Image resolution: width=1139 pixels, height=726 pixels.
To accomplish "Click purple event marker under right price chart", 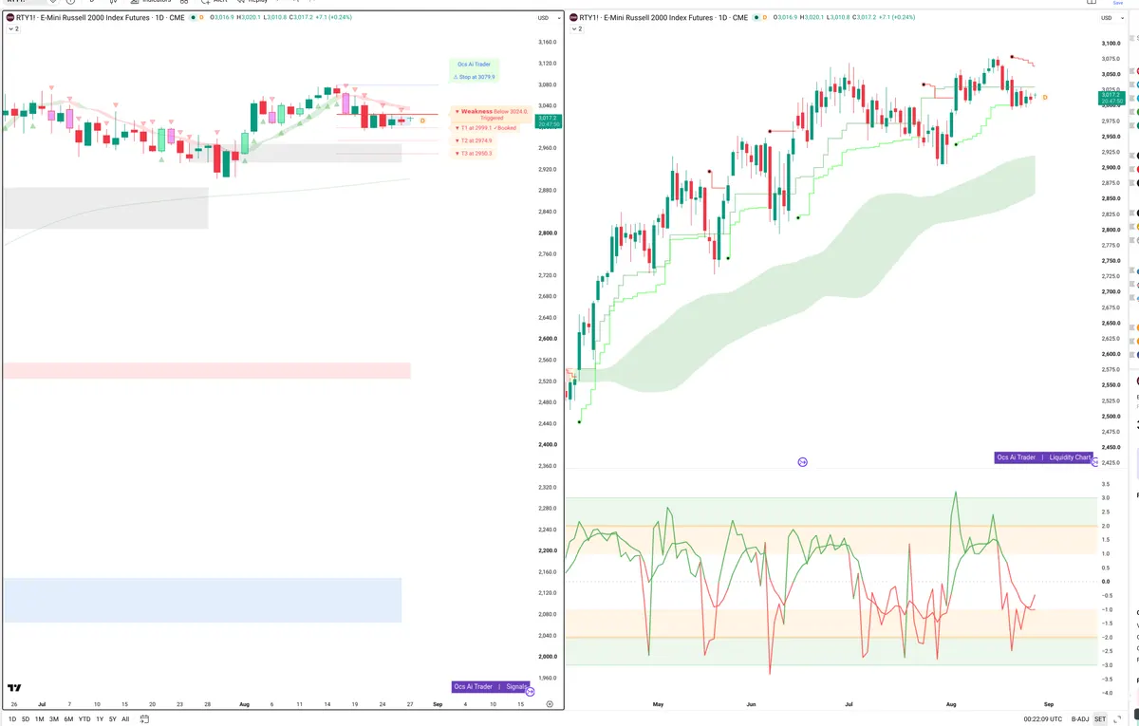I will pyautogui.click(x=802, y=462).
